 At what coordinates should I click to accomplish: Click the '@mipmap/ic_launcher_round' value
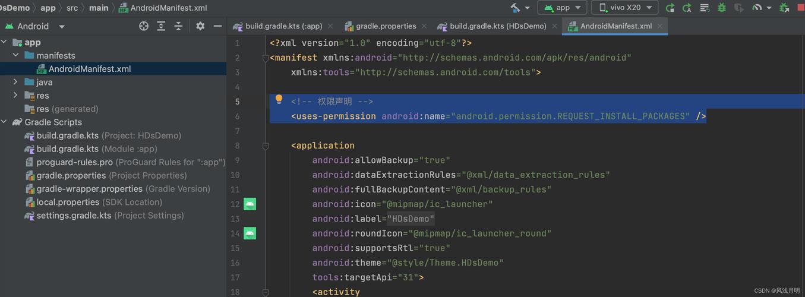(x=480, y=233)
